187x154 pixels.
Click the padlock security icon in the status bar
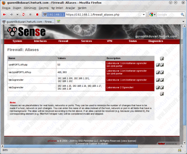(x=180, y=150)
